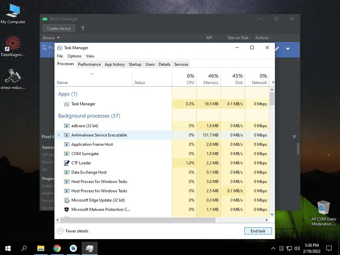
Task: Click the process list vertical scrollbar thumb
Action: [272, 99]
